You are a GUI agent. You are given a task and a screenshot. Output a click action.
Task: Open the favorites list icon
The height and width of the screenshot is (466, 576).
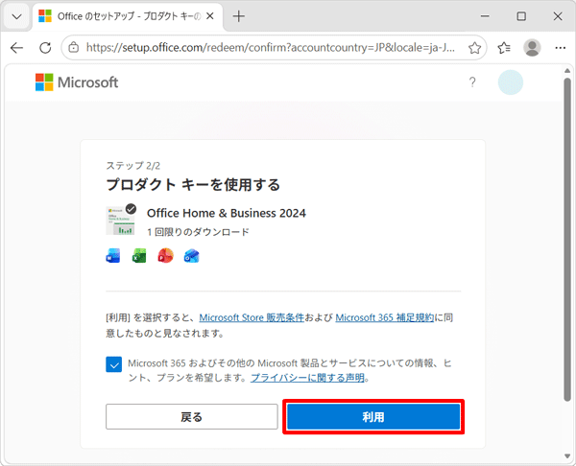coord(504,48)
